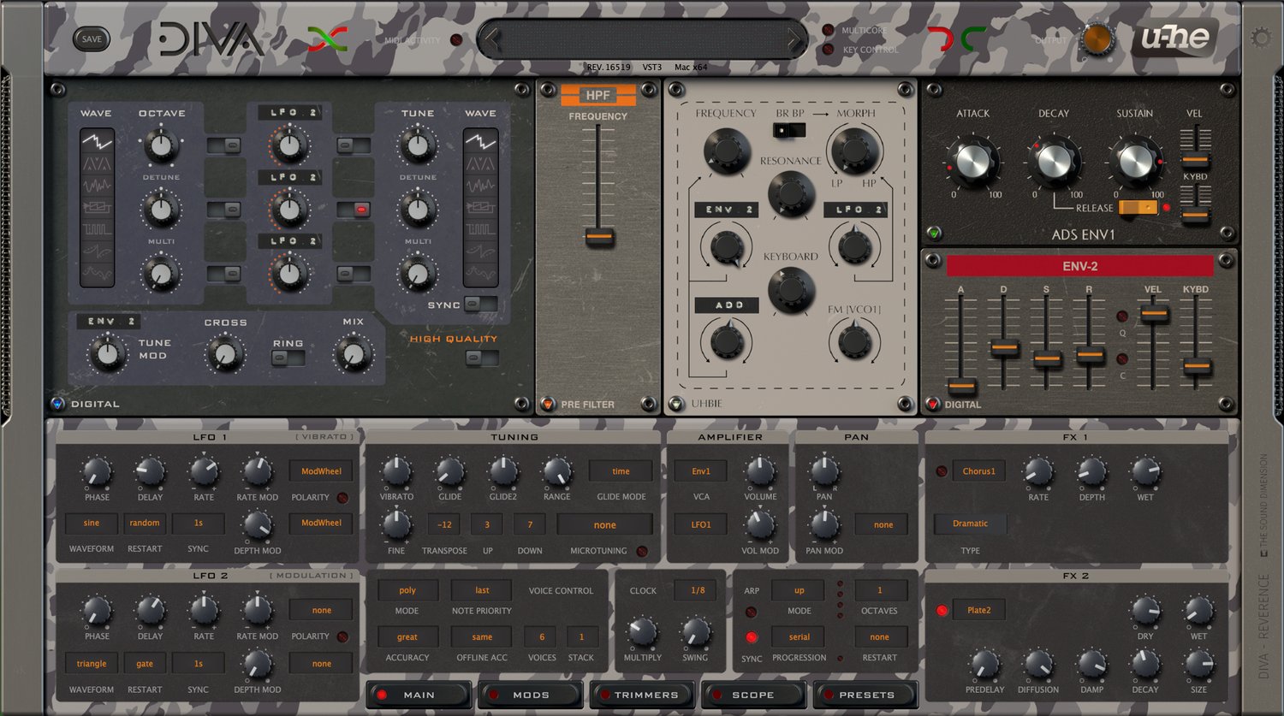Toggle the HIGH QUALITY switch
The height and width of the screenshot is (716, 1284).
point(480,358)
